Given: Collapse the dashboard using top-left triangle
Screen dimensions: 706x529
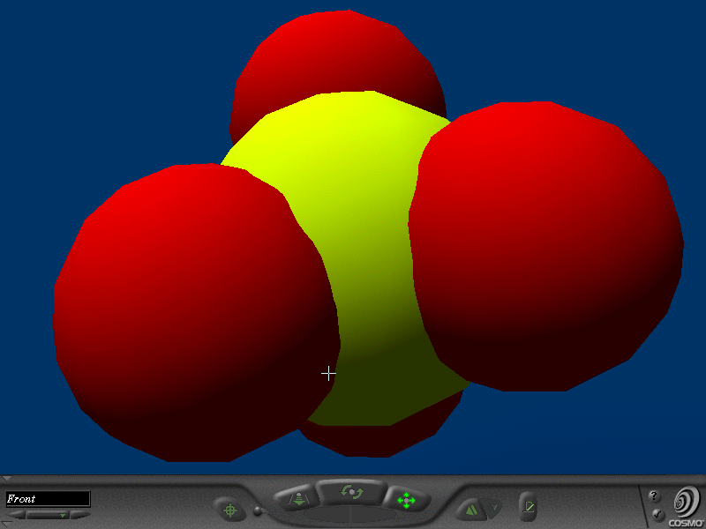Looking at the screenshot, I should click(x=6, y=479).
